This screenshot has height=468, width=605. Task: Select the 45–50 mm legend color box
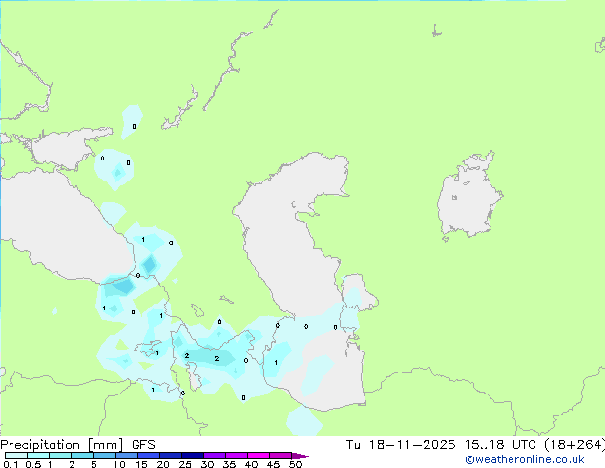click(x=281, y=456)
